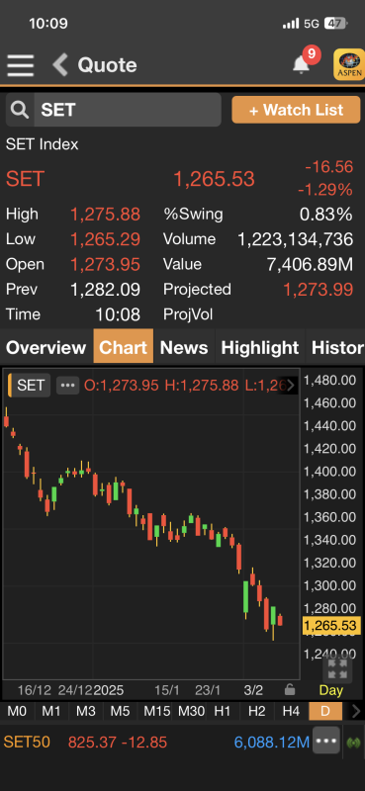This screenshot has width=365, height=791.
Task: Select the M15 timeframe
Action: 156,711
